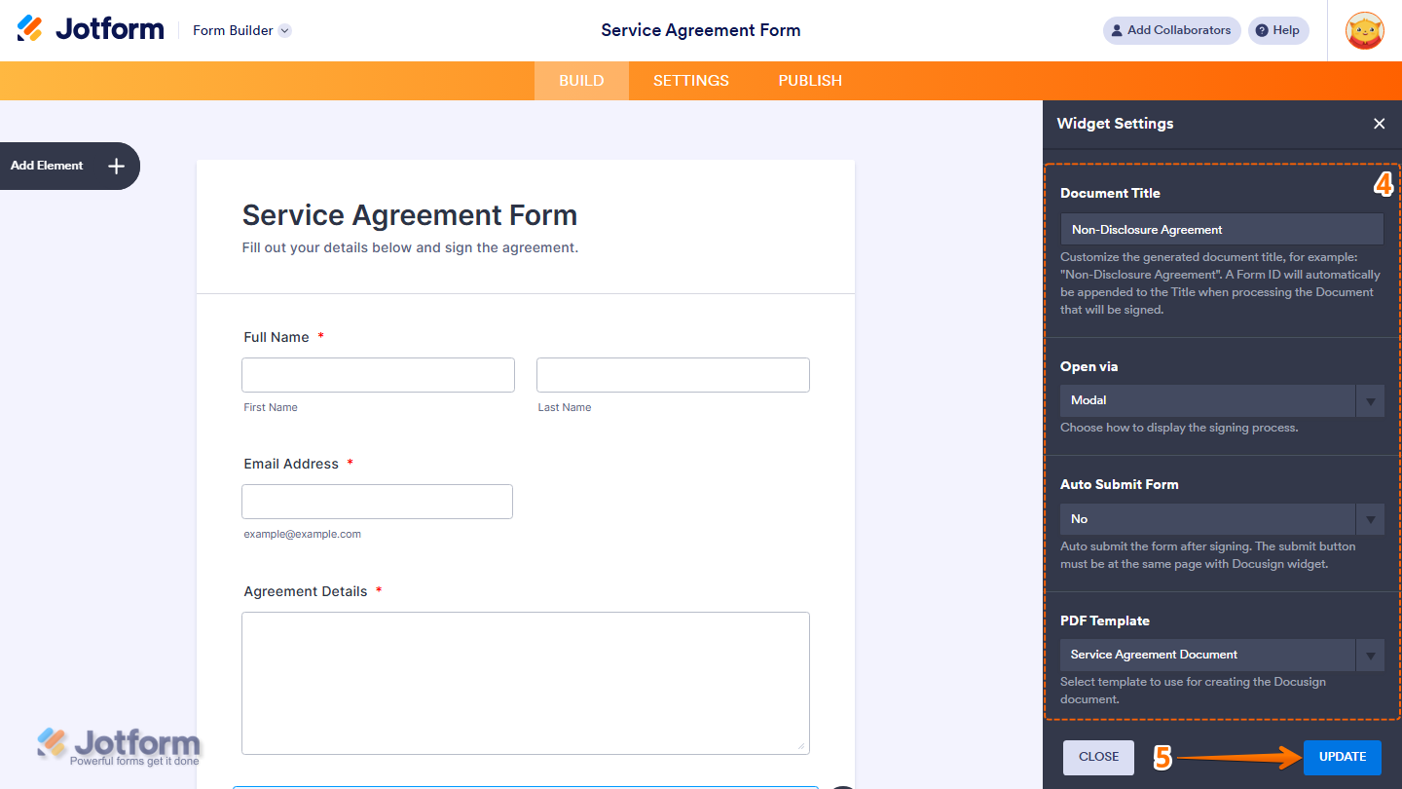The width and height of the screenshot is (1402, 789).
Task: Click inside the First Name text box
Action: click(378, 374)
